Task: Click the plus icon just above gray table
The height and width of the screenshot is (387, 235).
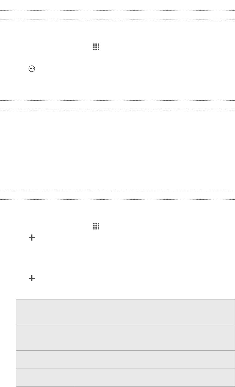Action: 32,279
